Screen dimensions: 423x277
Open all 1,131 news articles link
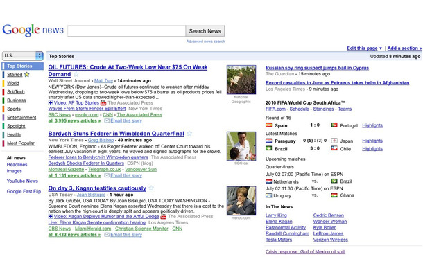(74, 175)
